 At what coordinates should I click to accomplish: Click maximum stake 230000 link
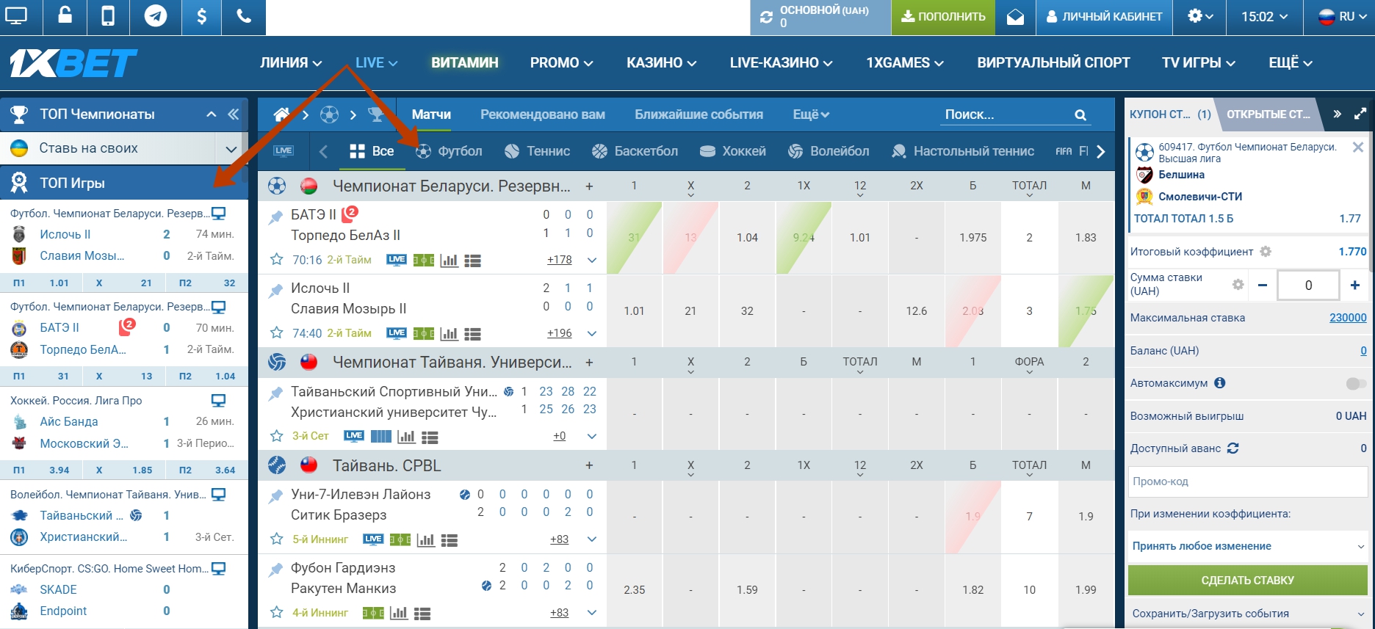pos(1348,318)
